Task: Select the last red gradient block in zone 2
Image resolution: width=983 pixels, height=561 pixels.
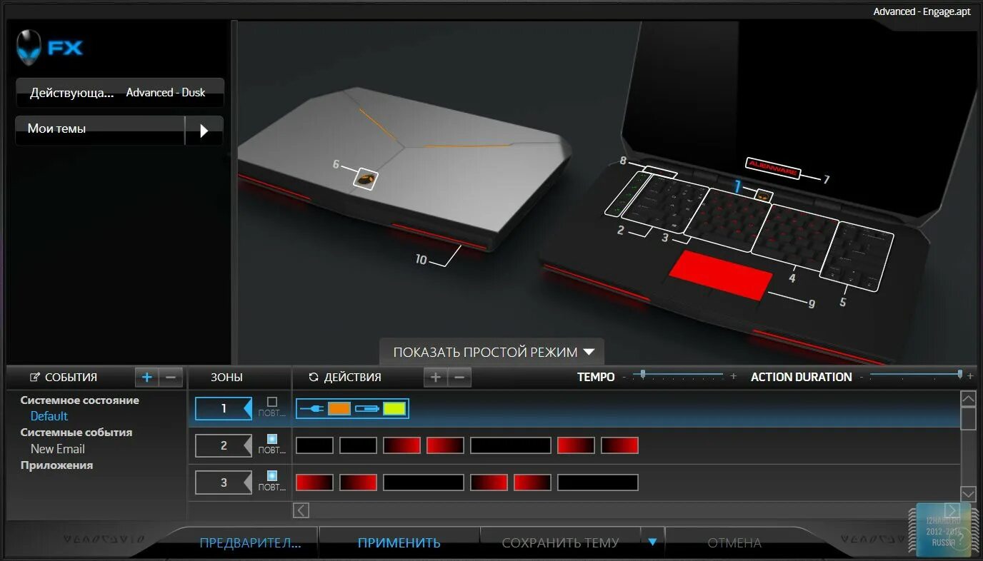Action: (620, 445)
